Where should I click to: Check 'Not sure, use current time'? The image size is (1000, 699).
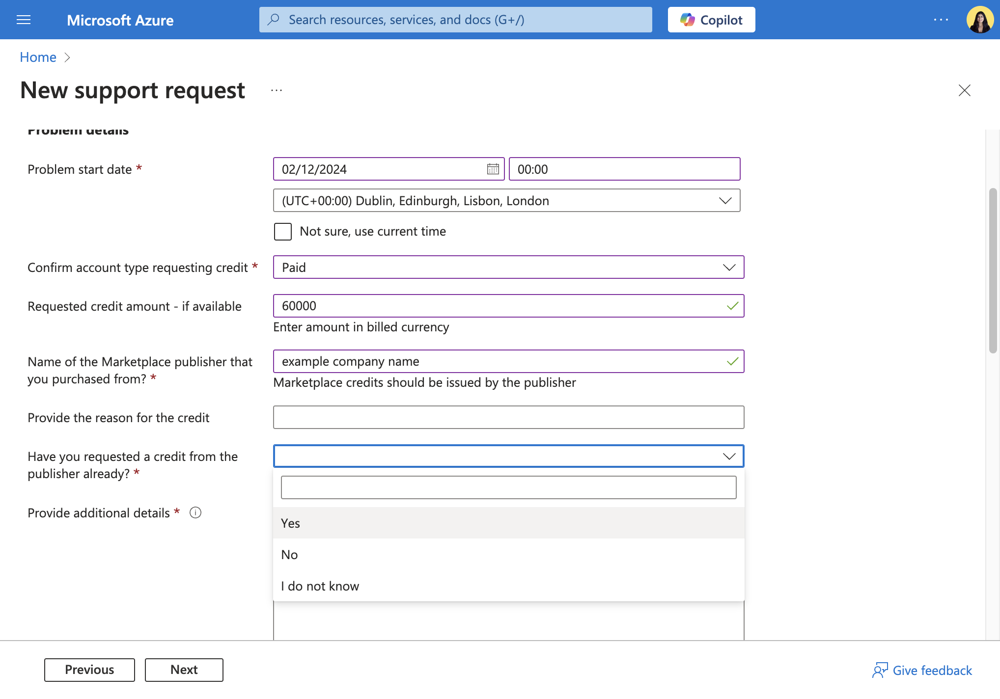pyautogui.click(x=283, y=232)
